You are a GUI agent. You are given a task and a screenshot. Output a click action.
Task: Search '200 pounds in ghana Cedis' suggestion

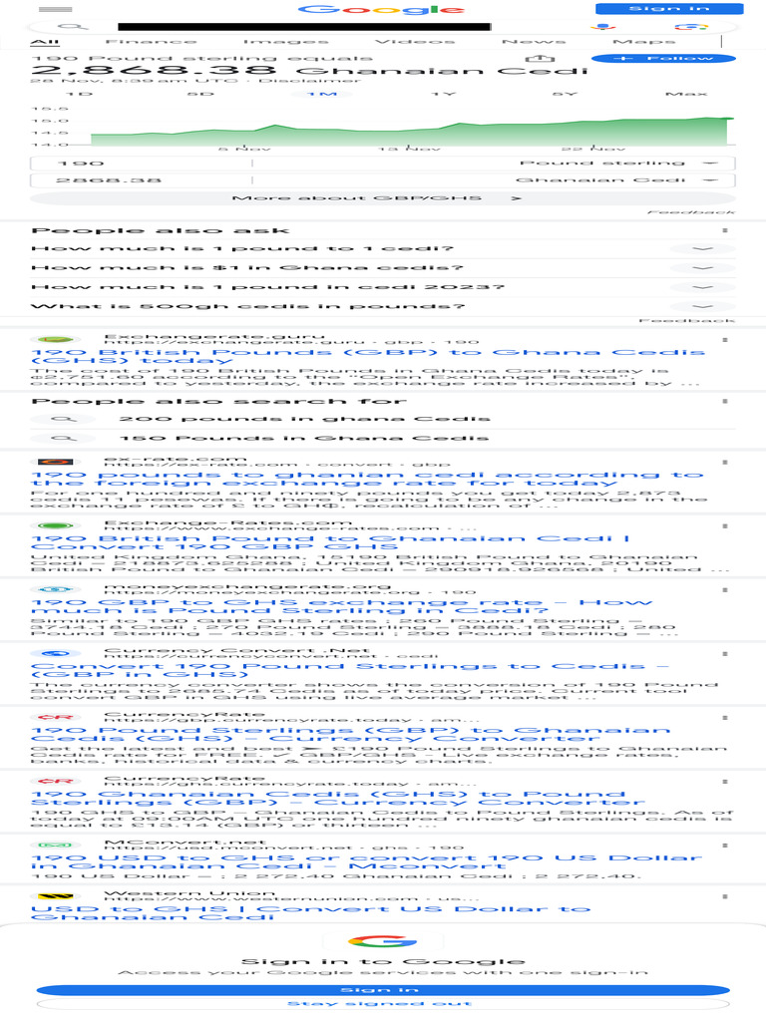click(383, 419)
